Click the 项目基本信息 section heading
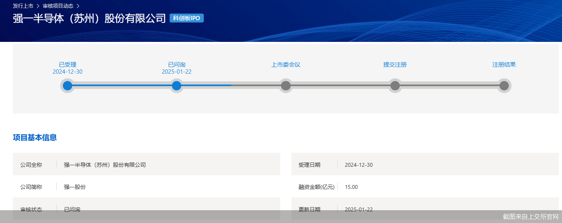The height and width of the screenshot is (223, 562). [x=35, y=138]
